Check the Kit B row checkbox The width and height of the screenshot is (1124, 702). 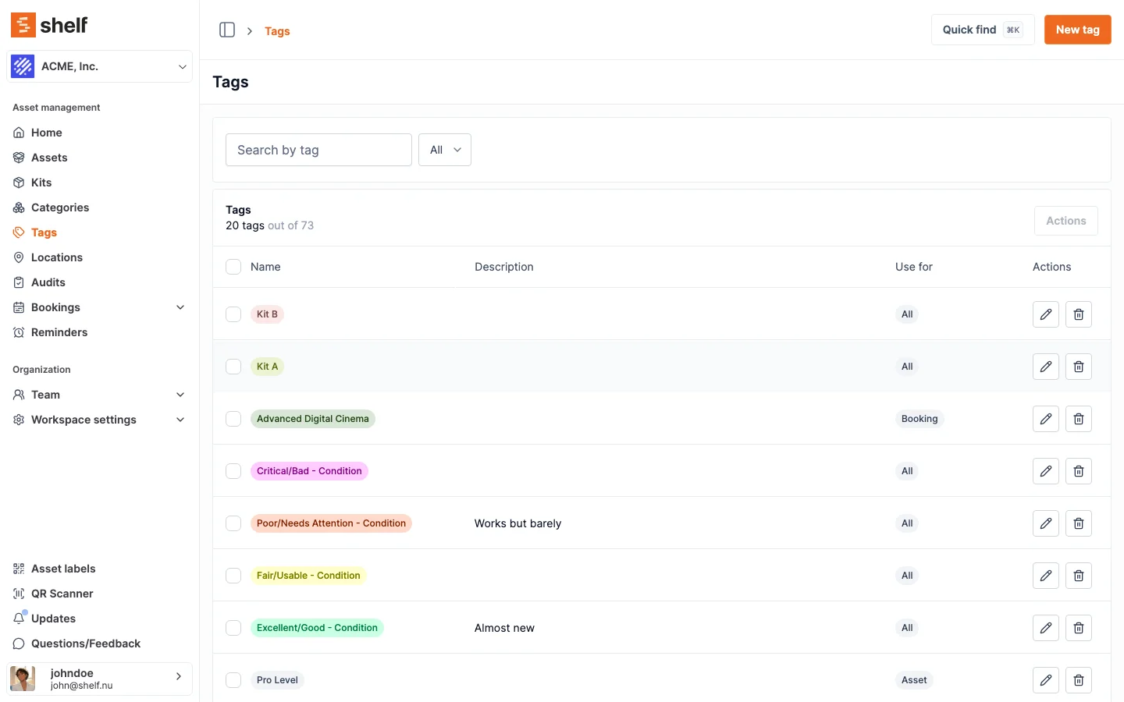233,314
